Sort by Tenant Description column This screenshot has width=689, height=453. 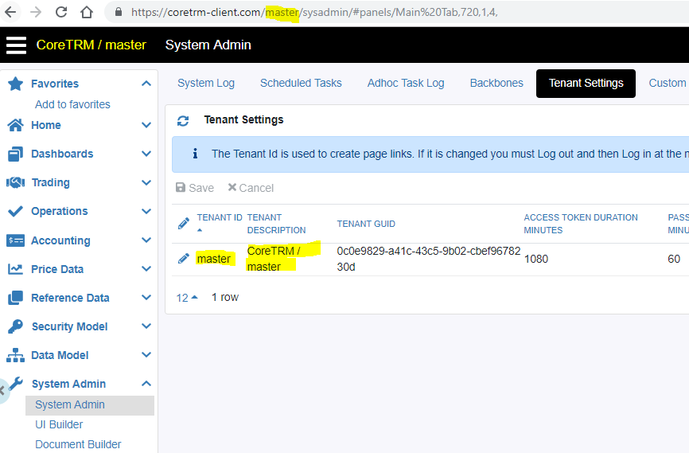(276, 224)
